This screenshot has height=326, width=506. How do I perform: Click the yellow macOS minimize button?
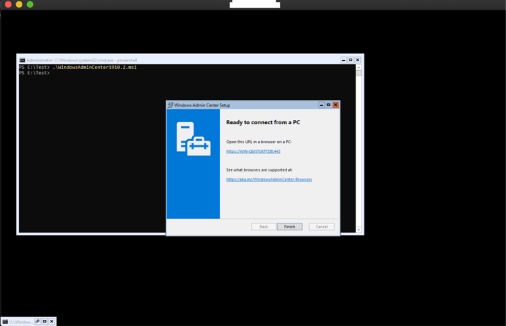pyautogui.click(x=19, y=4)
